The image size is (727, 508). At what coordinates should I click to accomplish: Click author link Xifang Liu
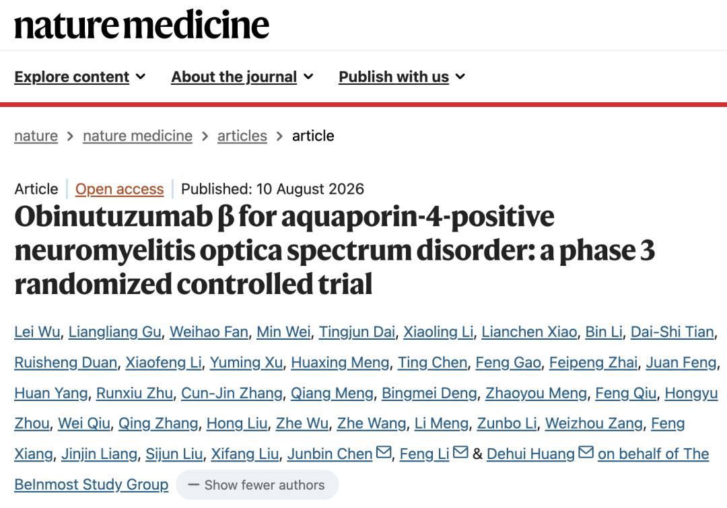[245, 453]
